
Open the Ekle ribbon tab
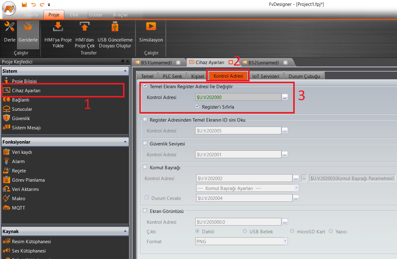point(74,15)
